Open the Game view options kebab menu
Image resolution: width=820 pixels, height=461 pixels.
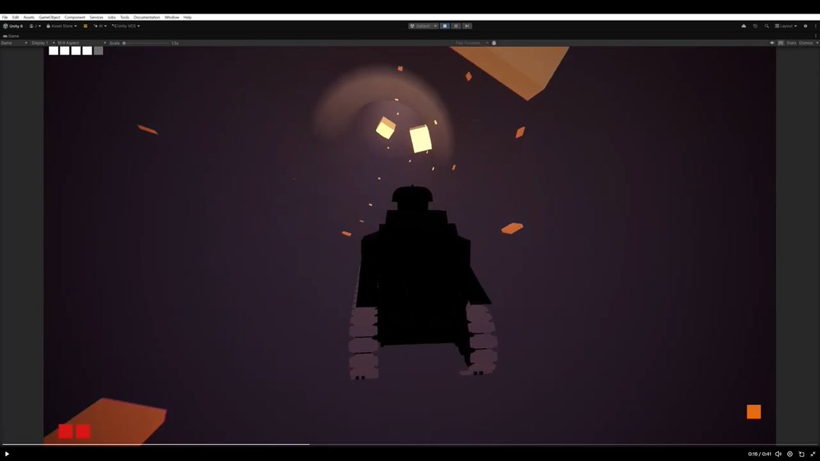point(816,36)
